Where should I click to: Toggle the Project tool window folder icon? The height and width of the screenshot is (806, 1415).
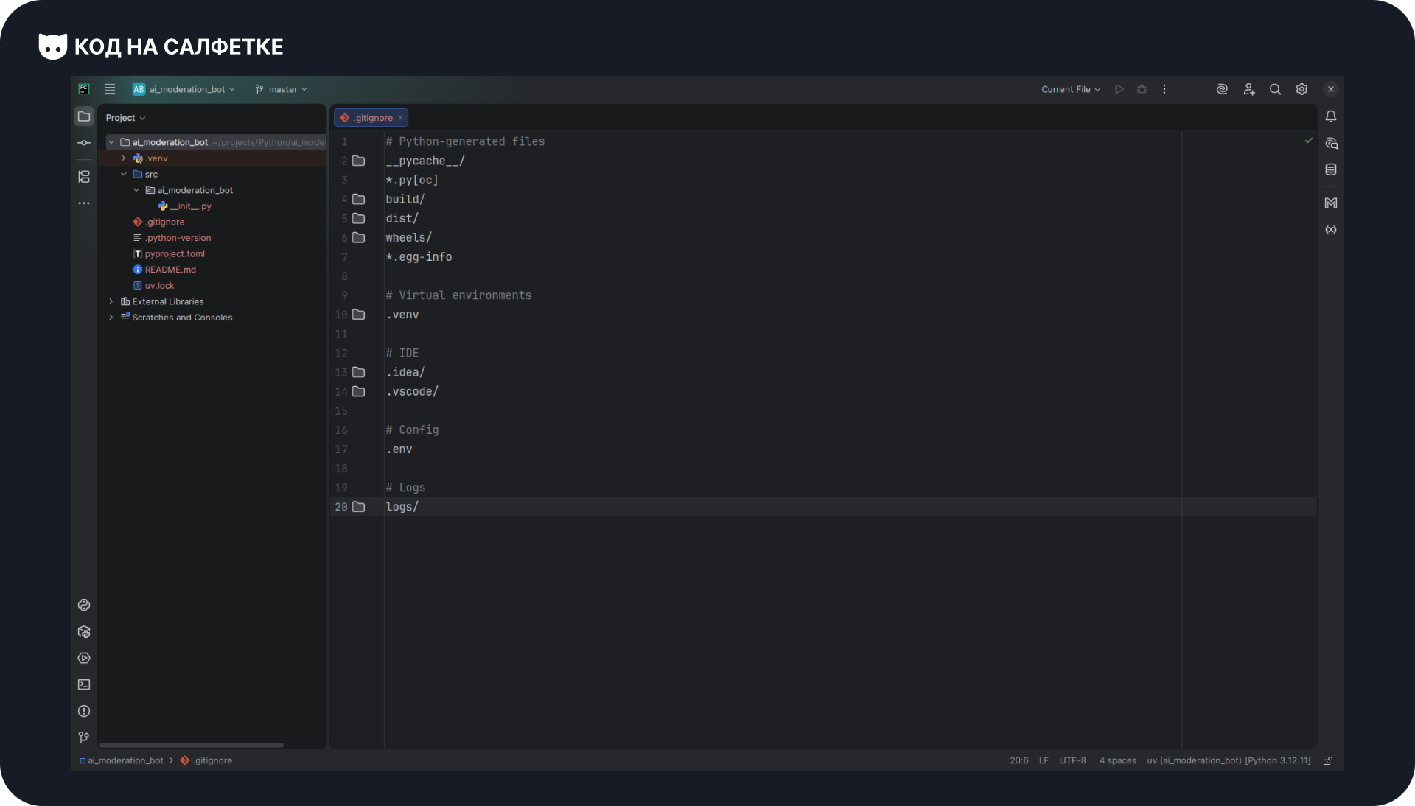[x=84, y=116]
